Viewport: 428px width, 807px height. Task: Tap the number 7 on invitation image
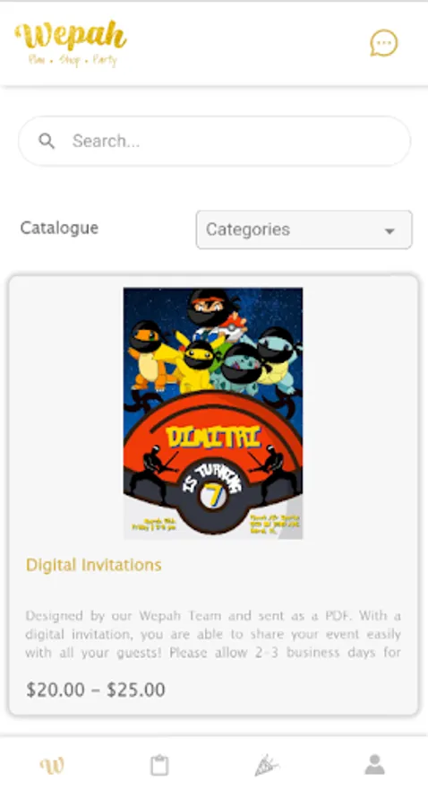coord(213,495)
